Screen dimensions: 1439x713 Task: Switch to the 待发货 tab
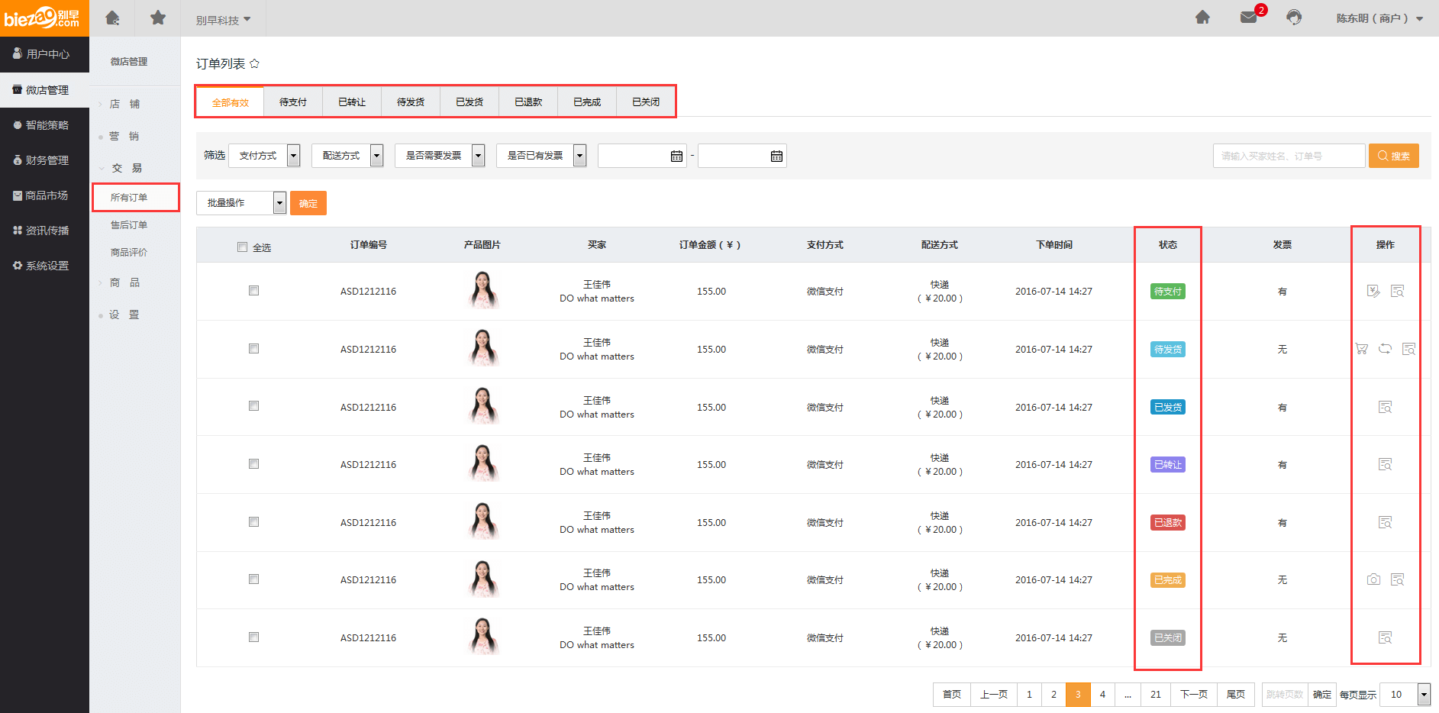[x=411, y=102]
